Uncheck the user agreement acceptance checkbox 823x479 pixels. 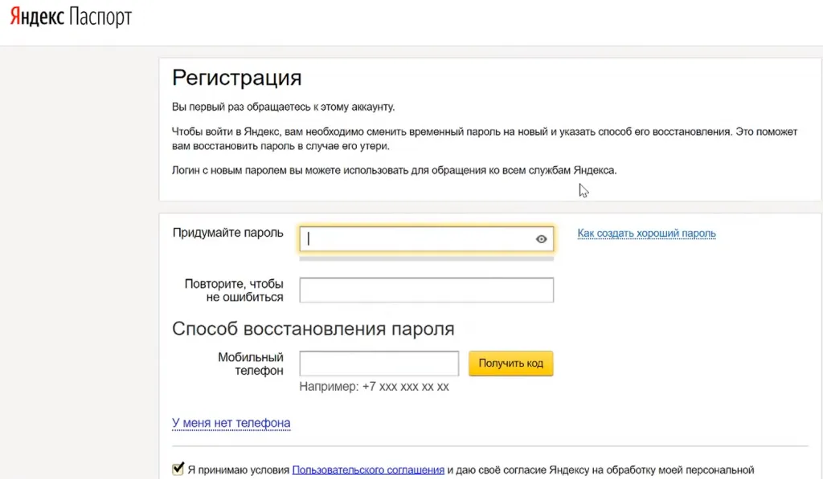click(178, 469)
